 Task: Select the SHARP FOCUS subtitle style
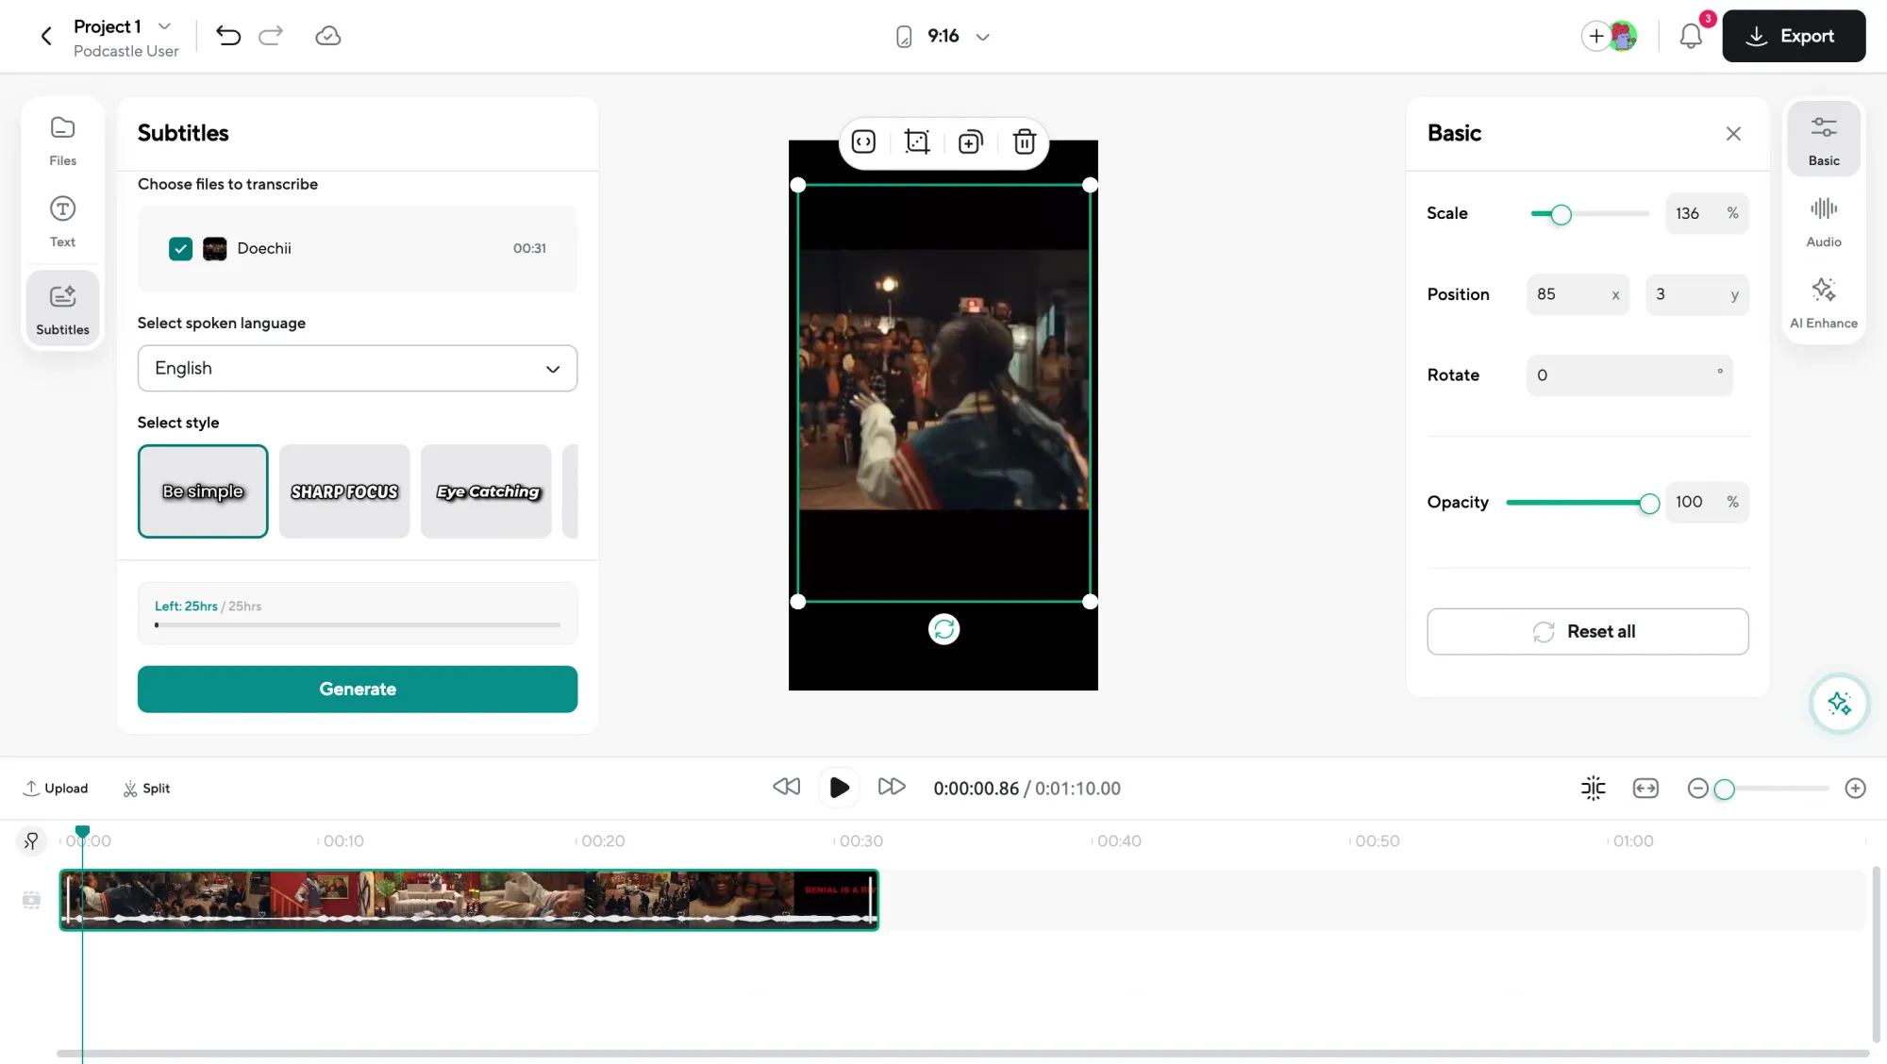343,491
